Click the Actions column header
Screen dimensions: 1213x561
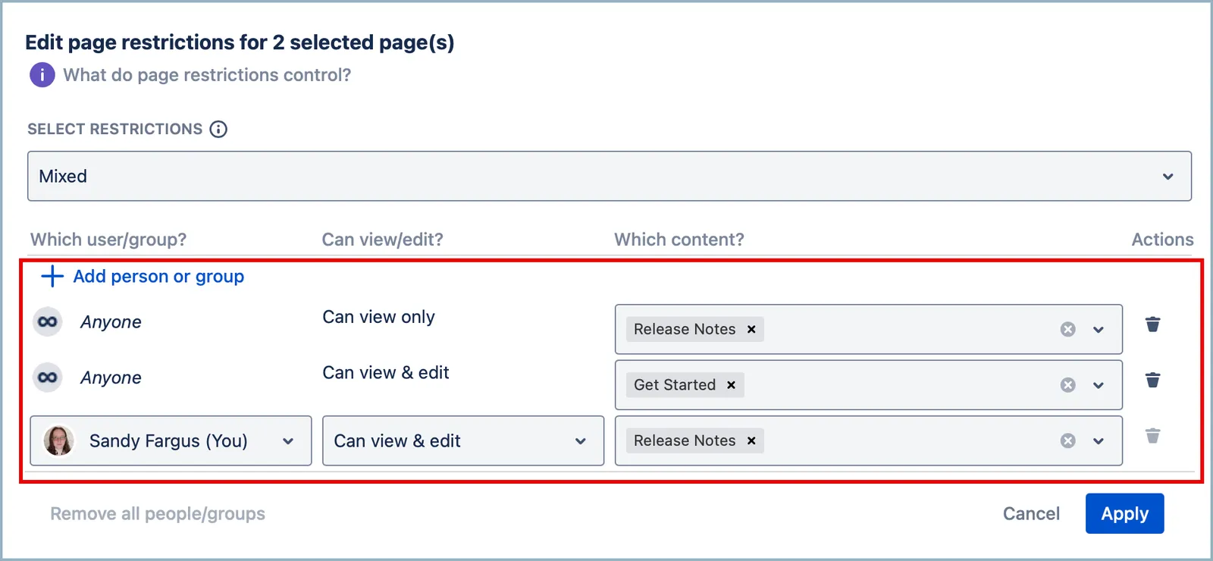tap(1162, 240)
